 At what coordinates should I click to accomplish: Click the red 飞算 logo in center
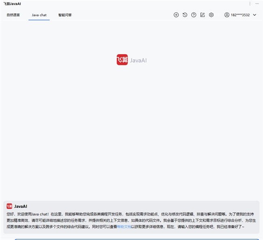click(122, 60)
